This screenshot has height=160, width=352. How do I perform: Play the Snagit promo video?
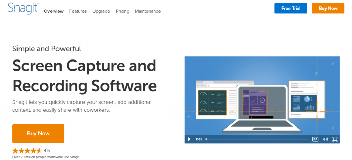coord(189,139)
